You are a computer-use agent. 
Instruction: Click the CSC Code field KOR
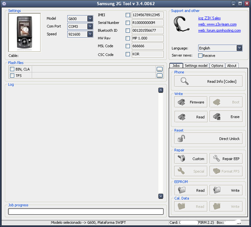click(147, 54)
